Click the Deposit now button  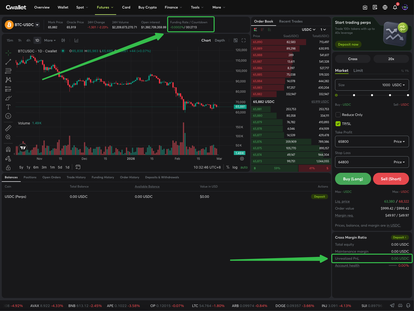coord(348,44)
